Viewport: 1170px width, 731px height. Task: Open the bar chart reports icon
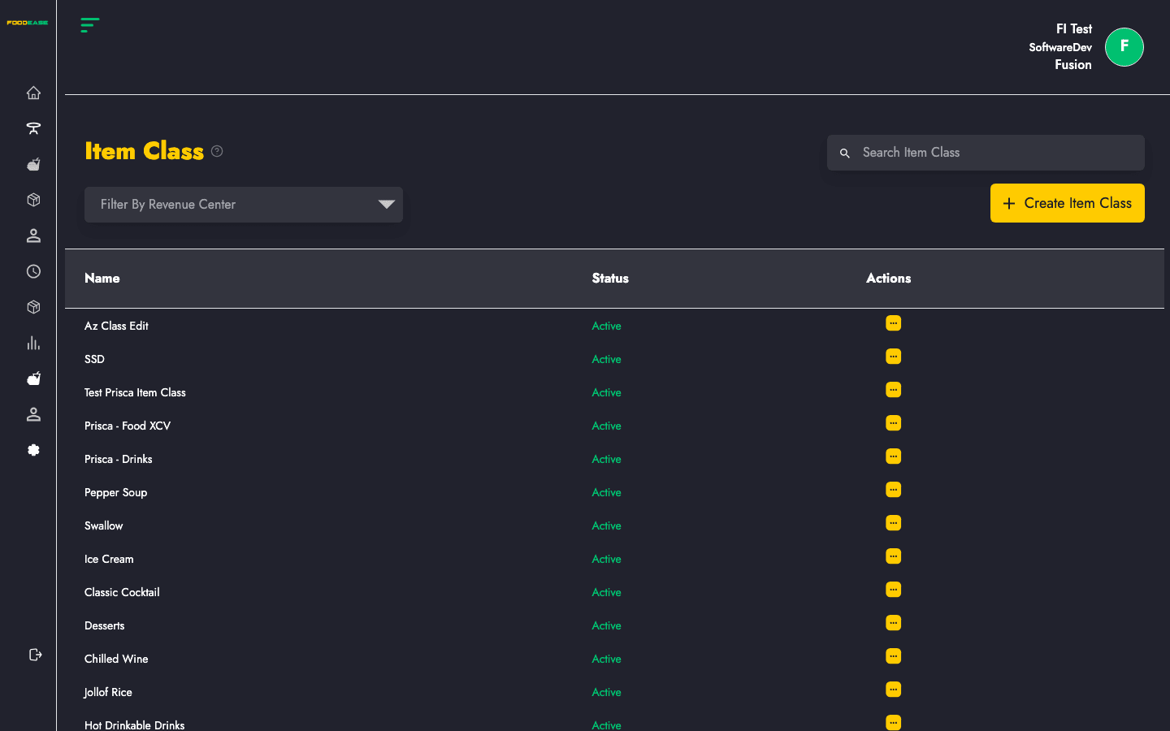[33, 343]
